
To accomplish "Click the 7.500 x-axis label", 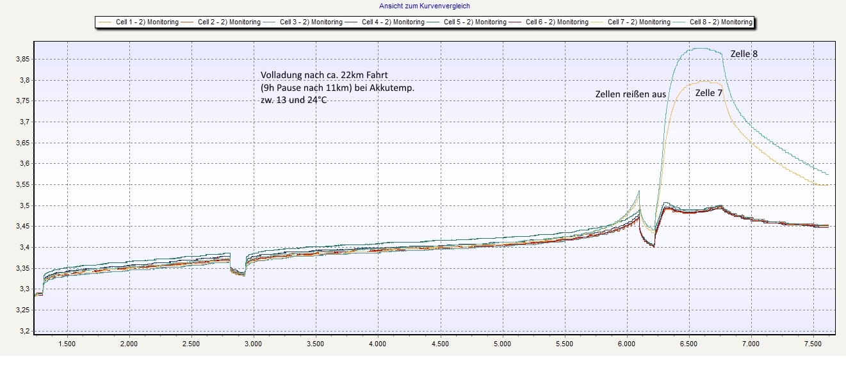I will (812, 344).
